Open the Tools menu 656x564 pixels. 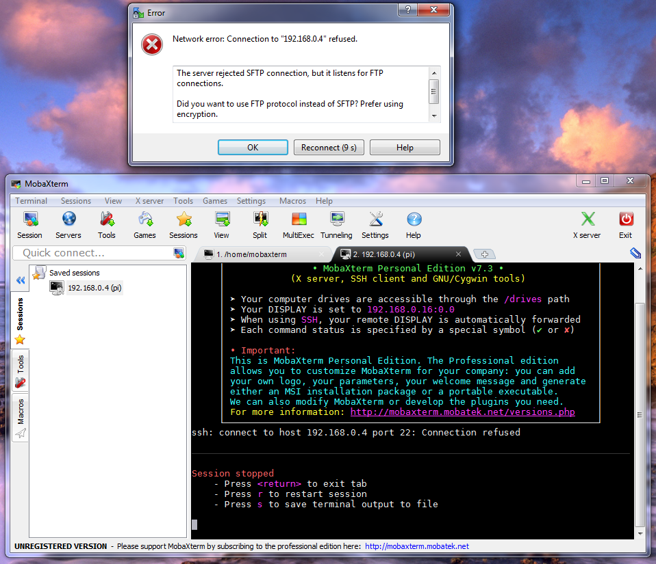point(184,201)
